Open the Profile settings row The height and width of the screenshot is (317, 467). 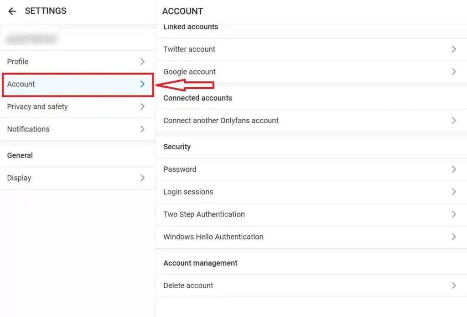pos(78,61)
